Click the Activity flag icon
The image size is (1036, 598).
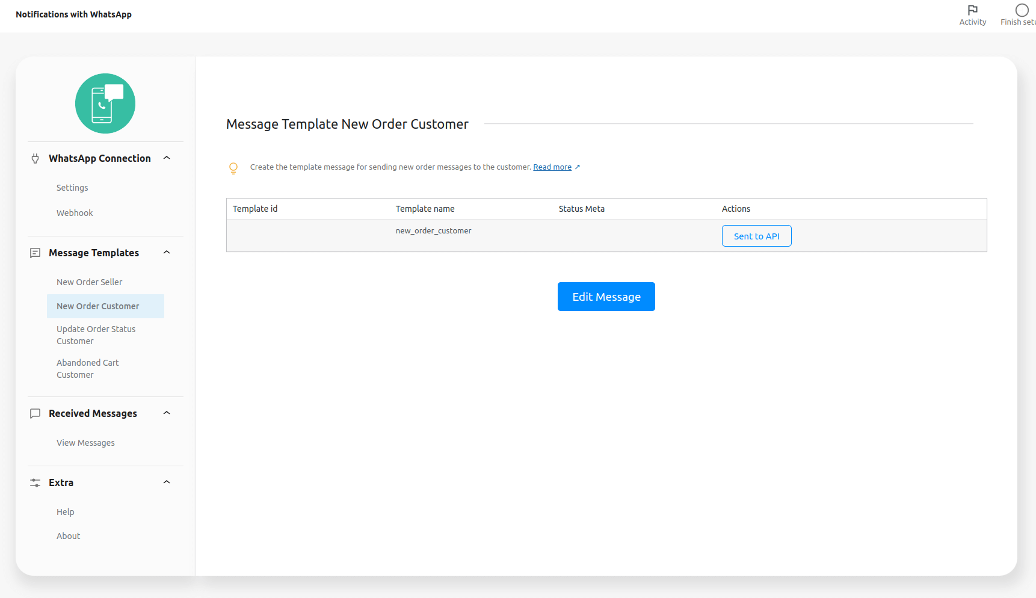pyautogui.click(x=972, y=10)
